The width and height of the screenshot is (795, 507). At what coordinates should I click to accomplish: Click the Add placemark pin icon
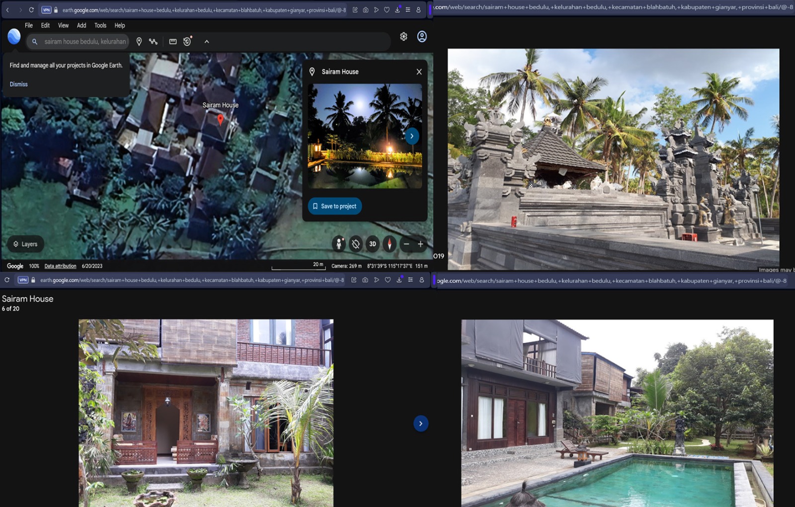(139, 42)
